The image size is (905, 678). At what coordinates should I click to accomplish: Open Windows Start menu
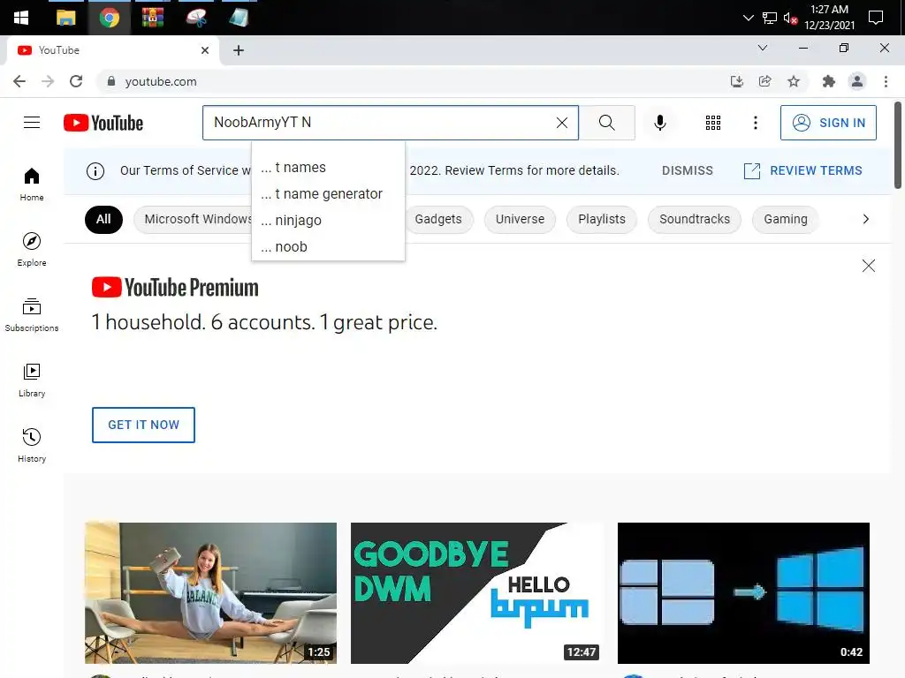click(x=21, y=18)
